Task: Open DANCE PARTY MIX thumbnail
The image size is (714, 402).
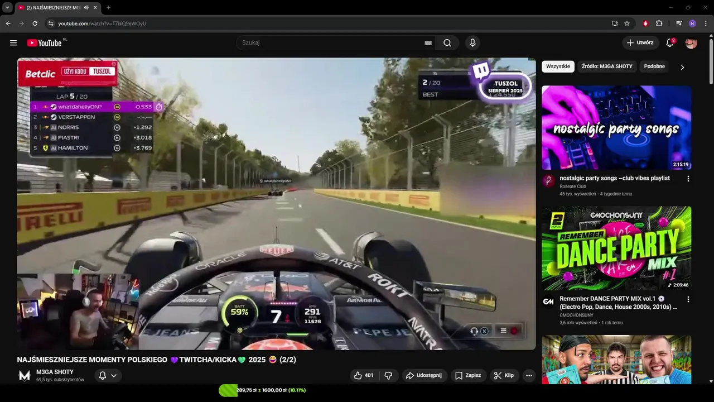Action: pos(616,248)
